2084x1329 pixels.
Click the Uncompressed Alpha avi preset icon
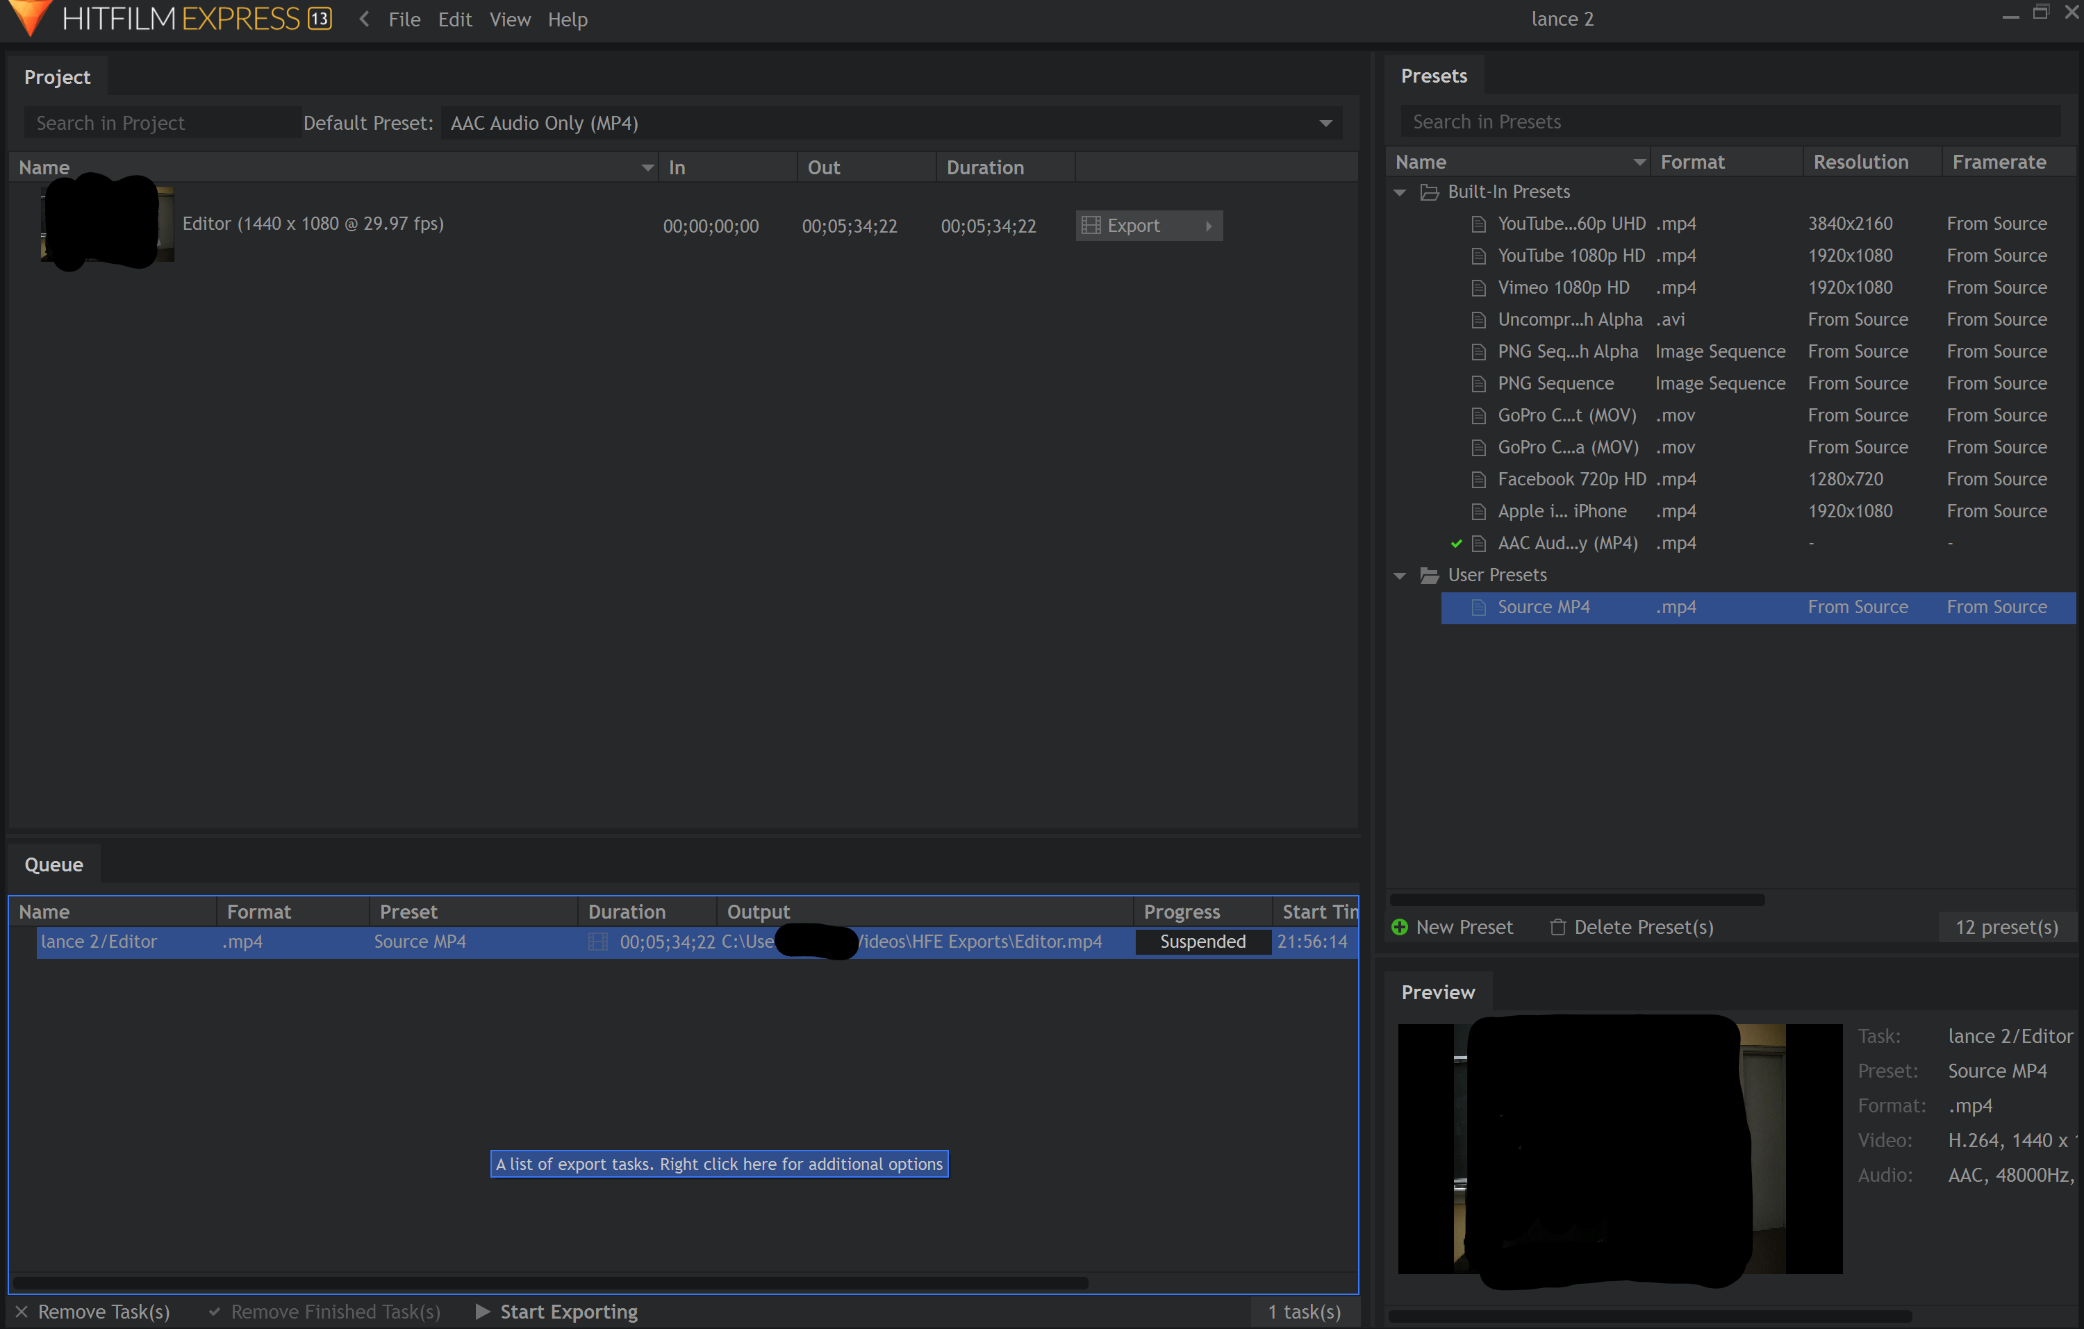tap(1478, 320)
